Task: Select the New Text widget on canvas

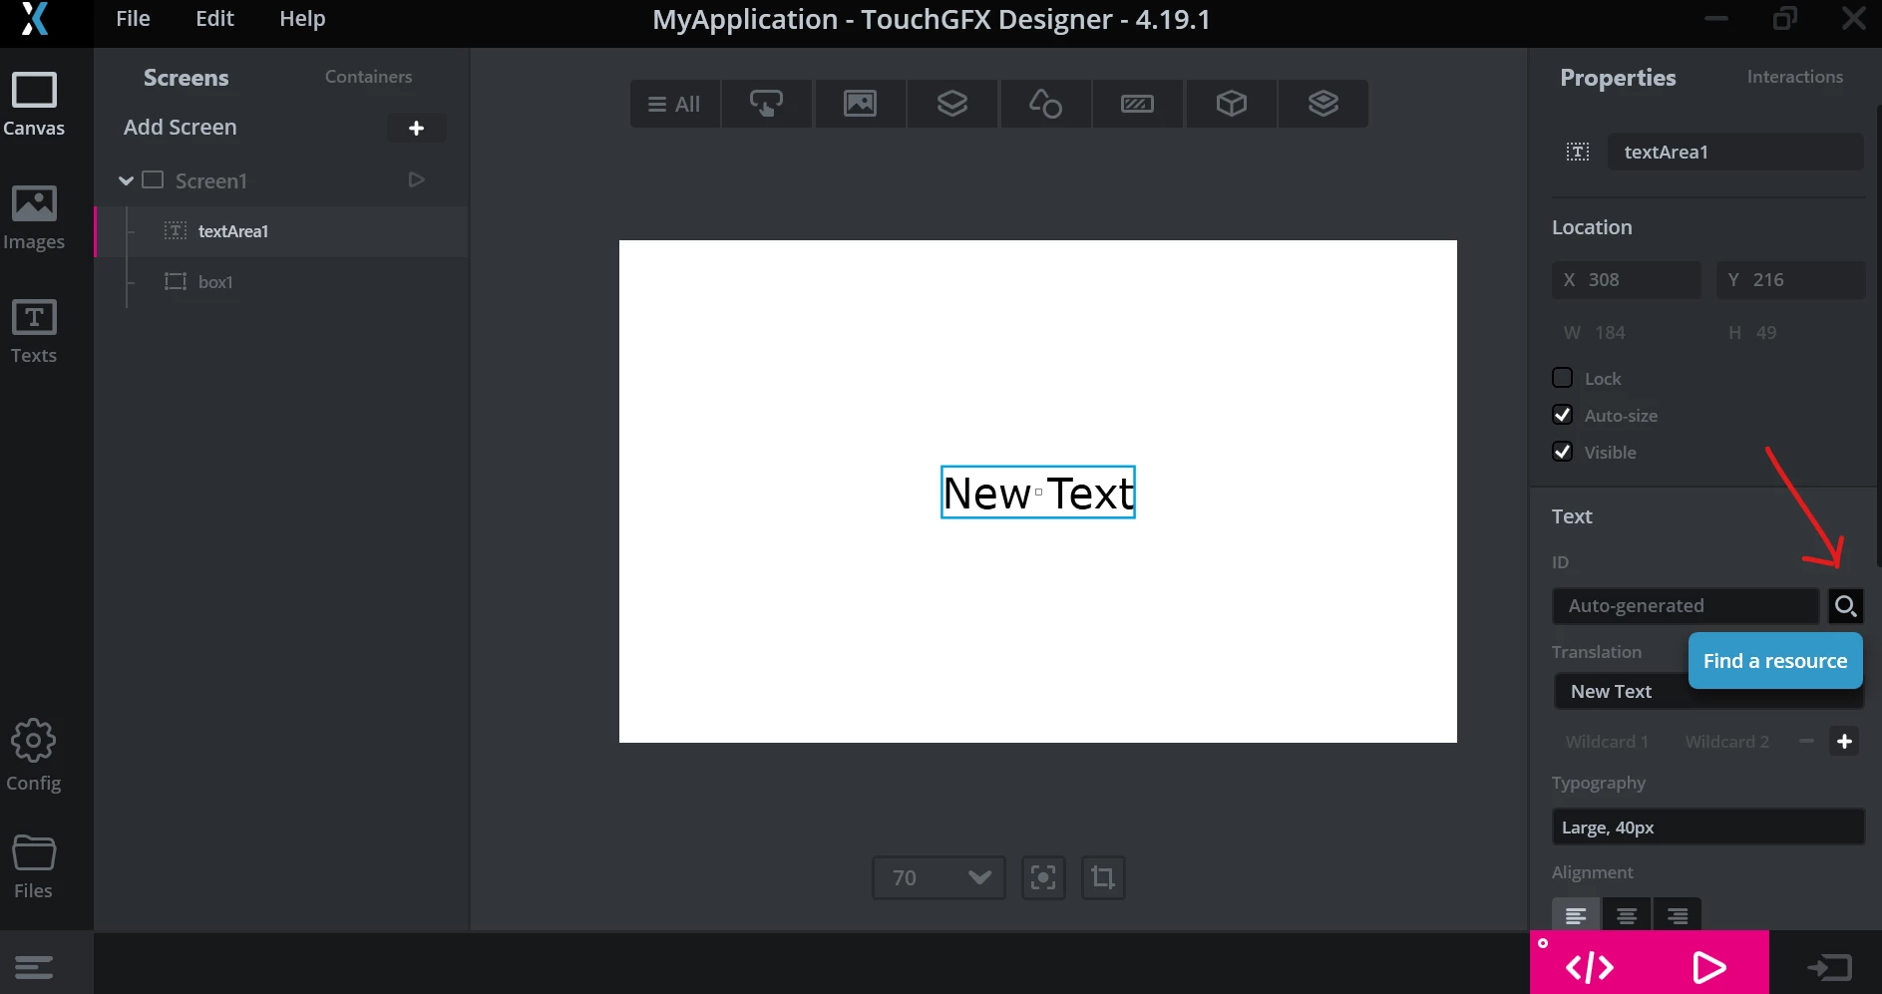Action: 1037,493
